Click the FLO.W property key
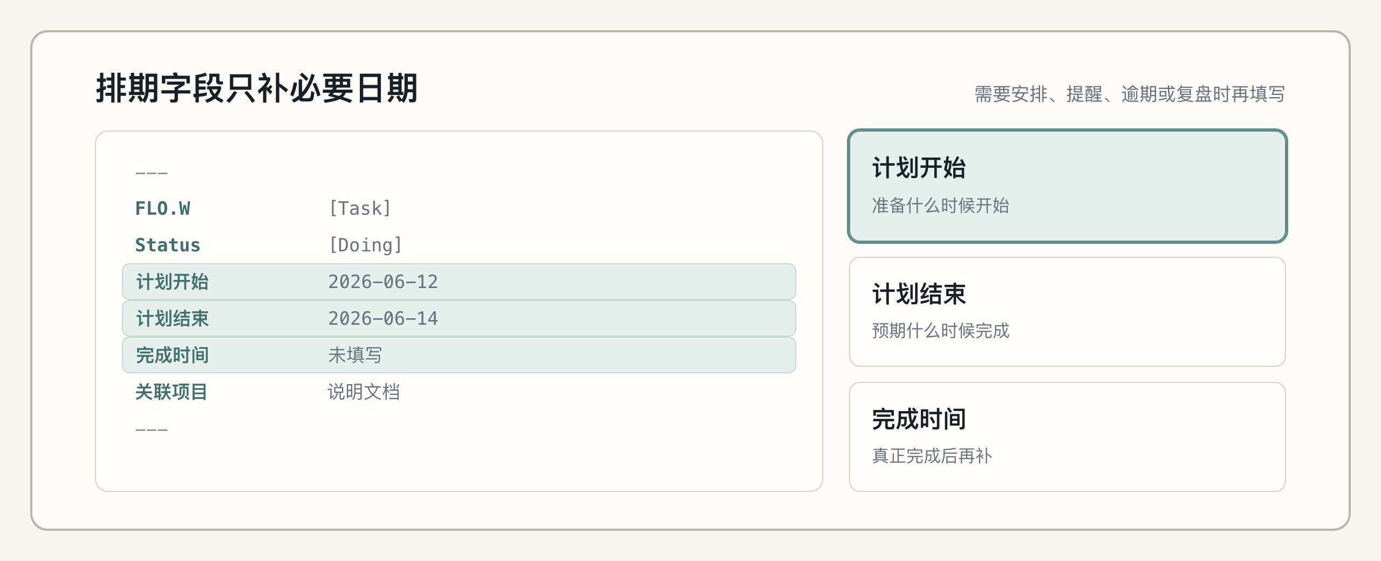 coord(162,208)
